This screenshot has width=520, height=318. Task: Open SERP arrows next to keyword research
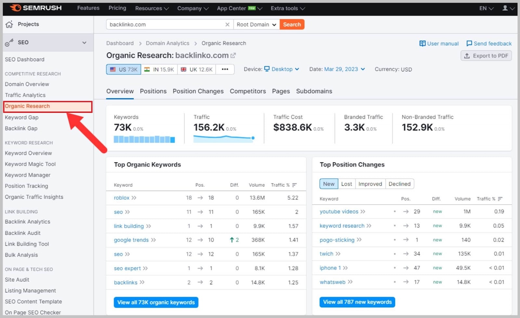click(369, 226)
